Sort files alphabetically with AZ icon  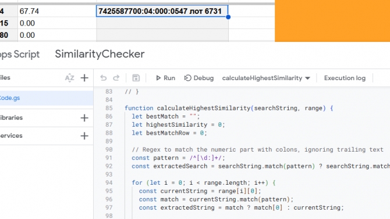[70, 78]
